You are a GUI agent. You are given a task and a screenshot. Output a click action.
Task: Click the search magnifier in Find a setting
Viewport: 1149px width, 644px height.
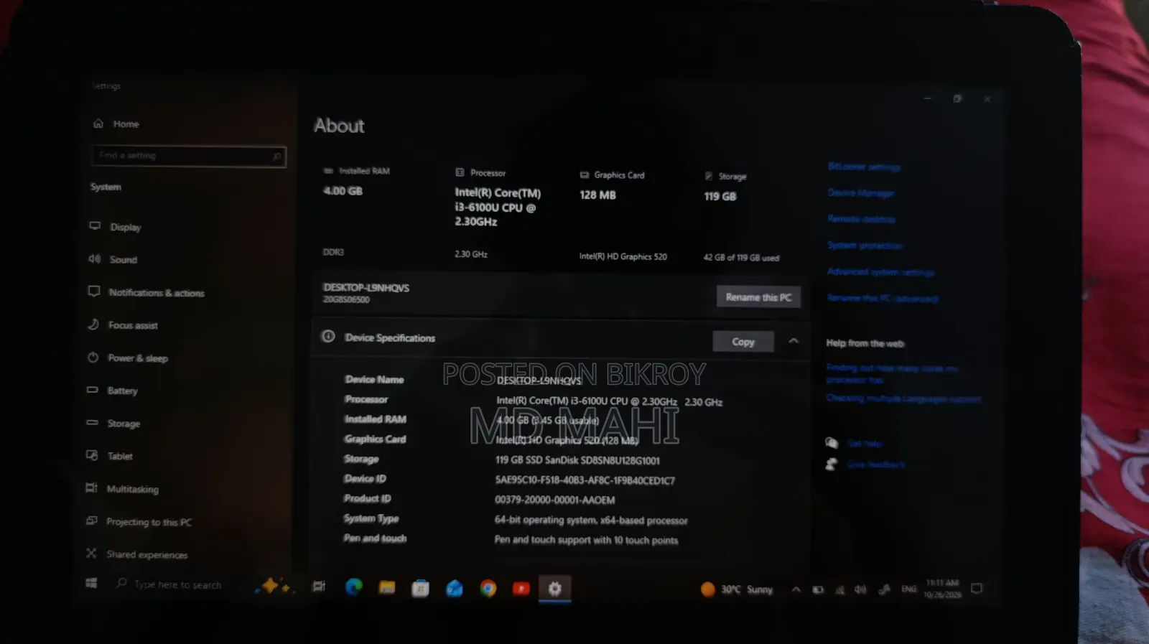click(x=277, y=157)
